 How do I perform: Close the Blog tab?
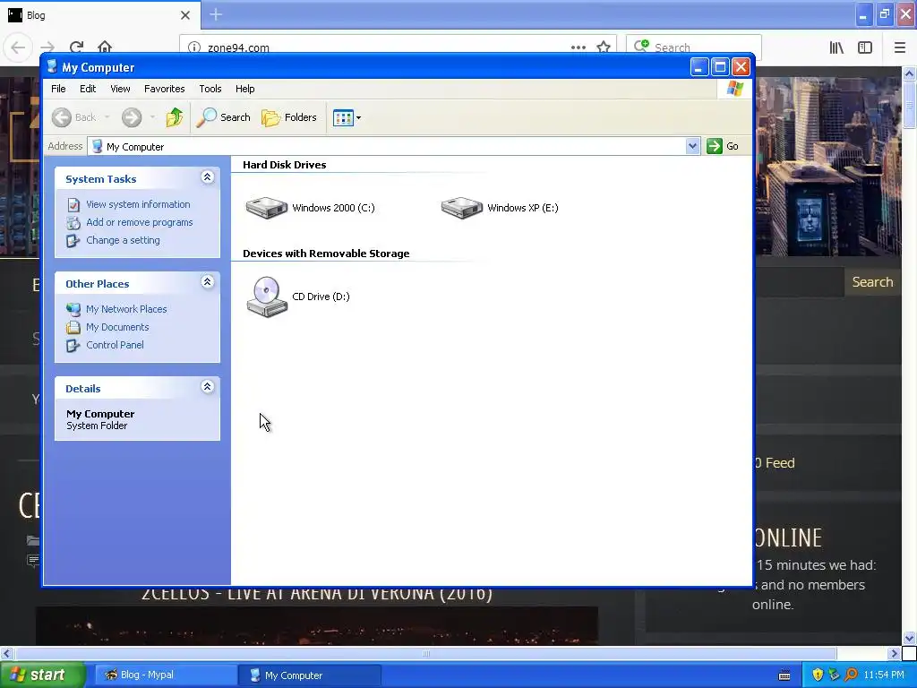click(185, 15)
